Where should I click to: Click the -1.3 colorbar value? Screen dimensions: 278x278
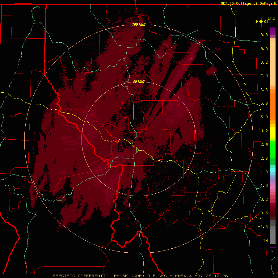point(263,227)
